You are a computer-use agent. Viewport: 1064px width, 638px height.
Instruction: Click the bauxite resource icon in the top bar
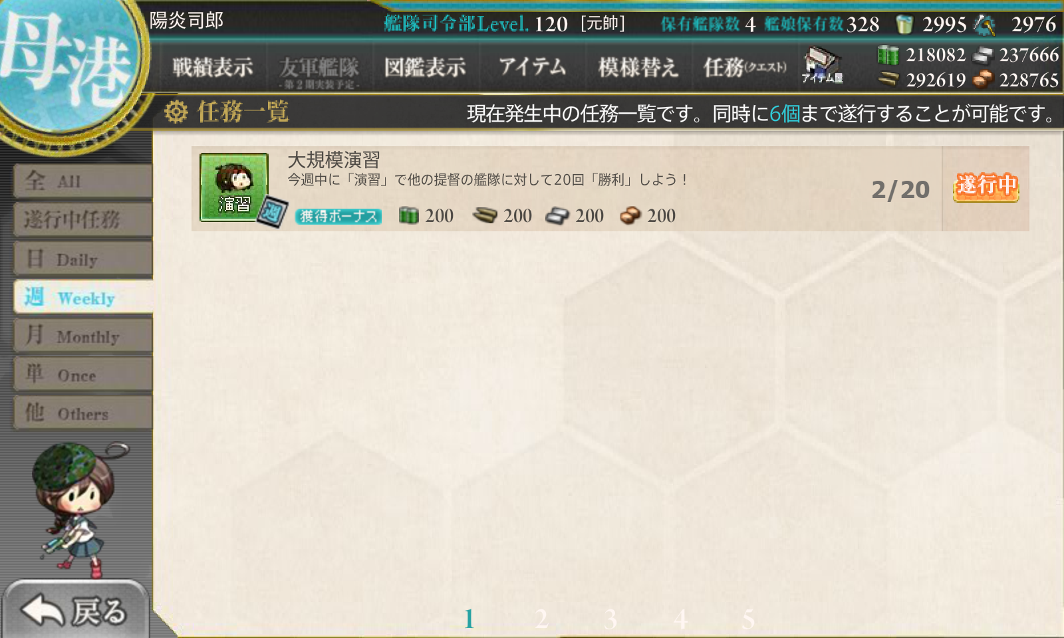point(982,80)
